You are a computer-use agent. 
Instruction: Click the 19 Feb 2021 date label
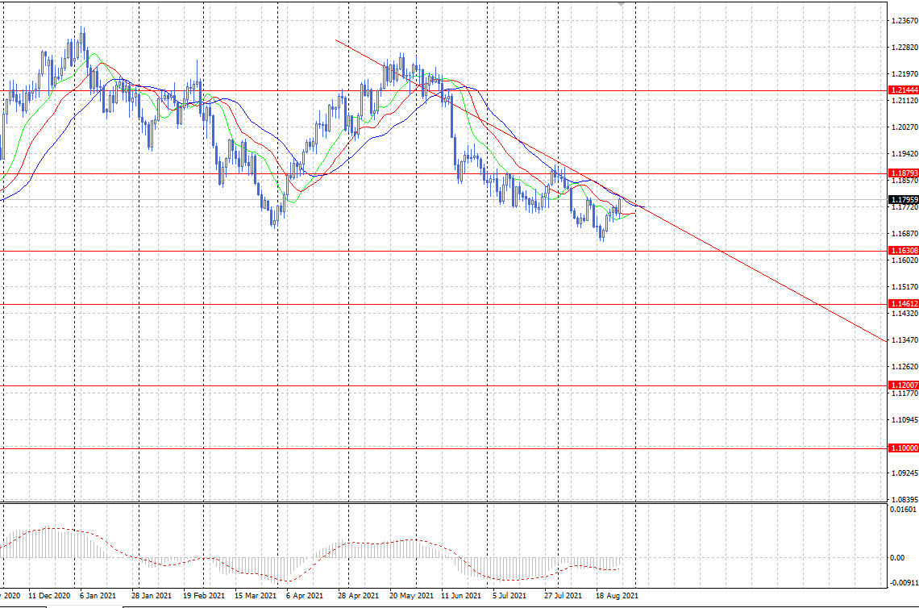[203, 596]
